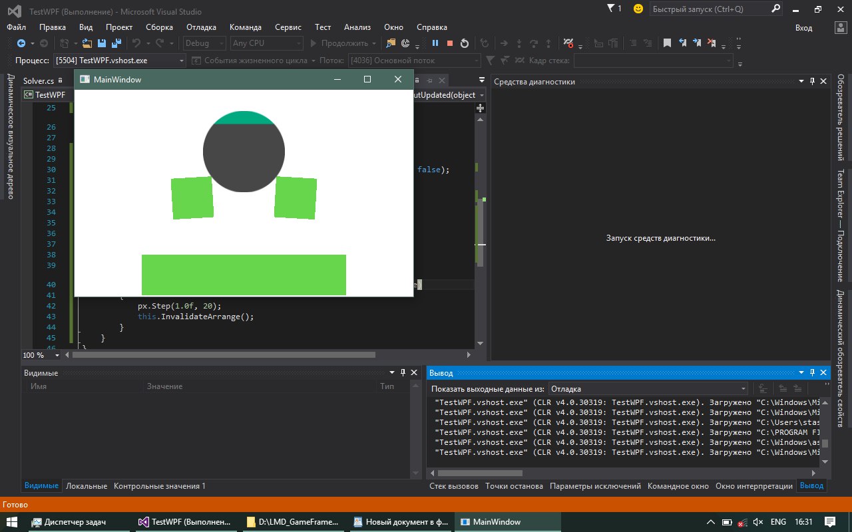852x532 pixels.
Task: Toggle auto-hide pin on Вывод panel
Action: click(813, 372)
